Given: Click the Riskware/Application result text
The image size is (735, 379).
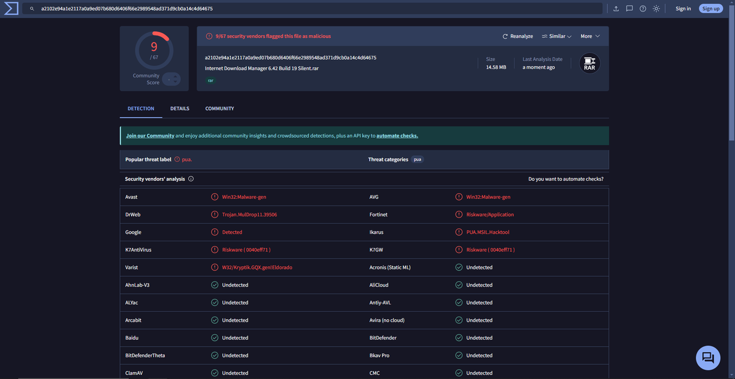Looking at the screenshot, I should coord(490,215).
